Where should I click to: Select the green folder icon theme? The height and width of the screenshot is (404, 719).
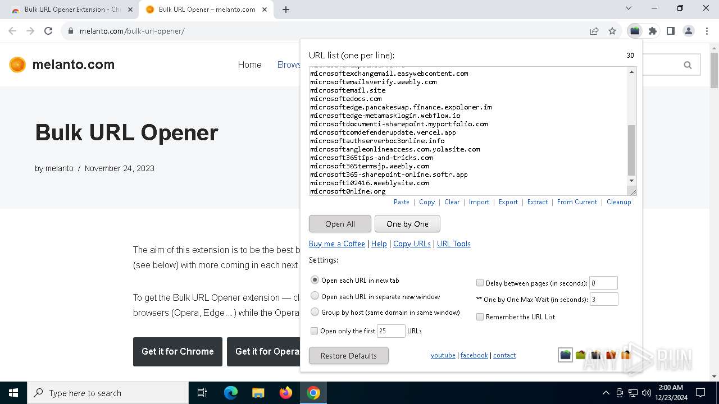580,355
